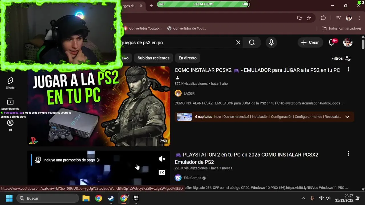Click the 7:50 video duration badge
This screenshot has height=205, width=365.
click(x=163, y=141)
